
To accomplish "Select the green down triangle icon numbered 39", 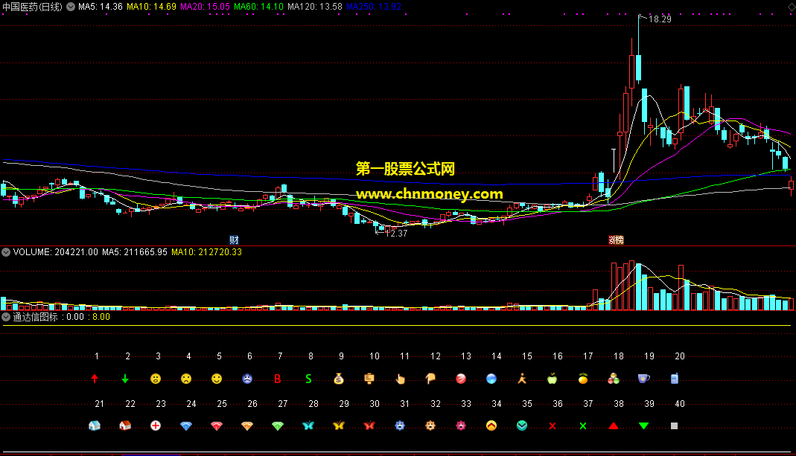I will (x=643, y=426).
